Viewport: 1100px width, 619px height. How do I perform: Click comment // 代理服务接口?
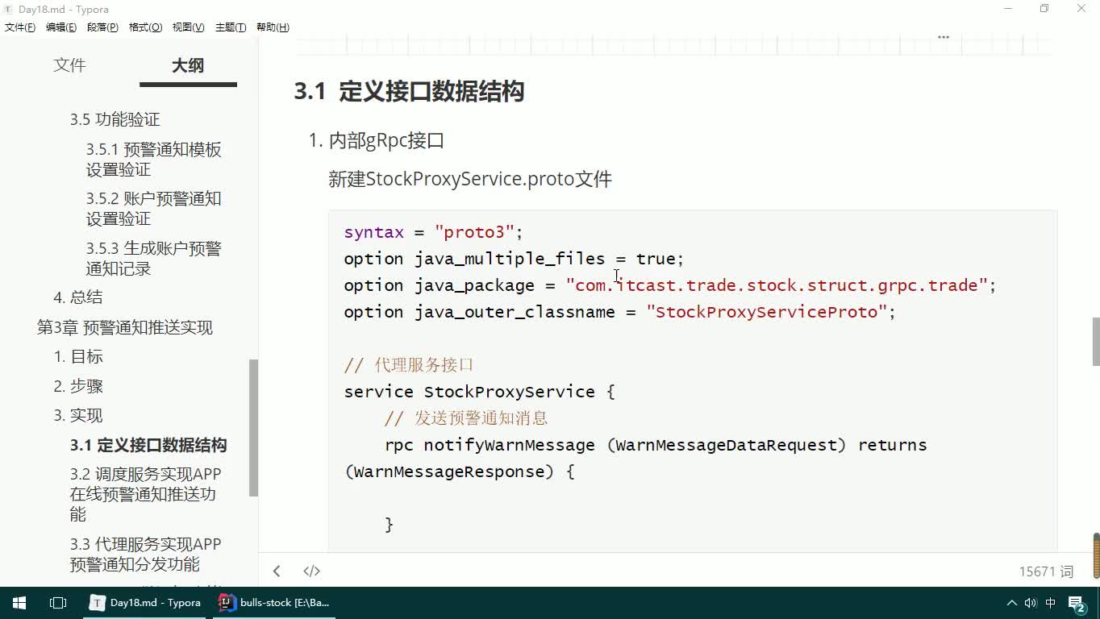pyautogui.click(x=409, y=365)
